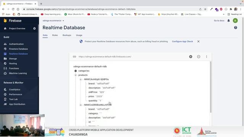
Task: Open the Apps bookmarks shortcut
Action: 6,14
